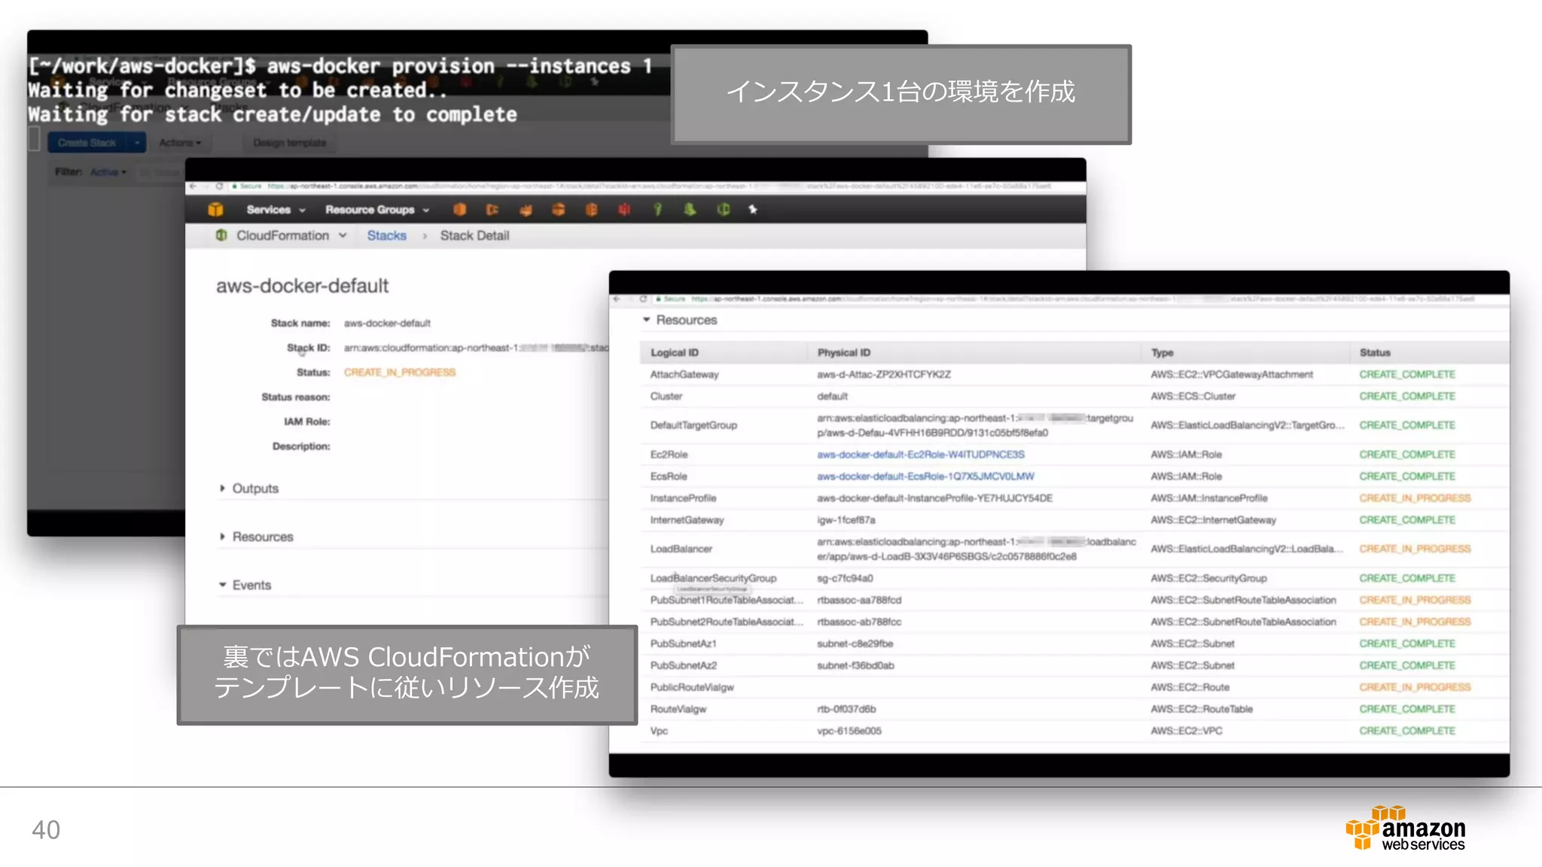This screenshot has height=867, width=1542.
Task: Click subnet-f36bd0ab physical ID
Action: [855, 665]
